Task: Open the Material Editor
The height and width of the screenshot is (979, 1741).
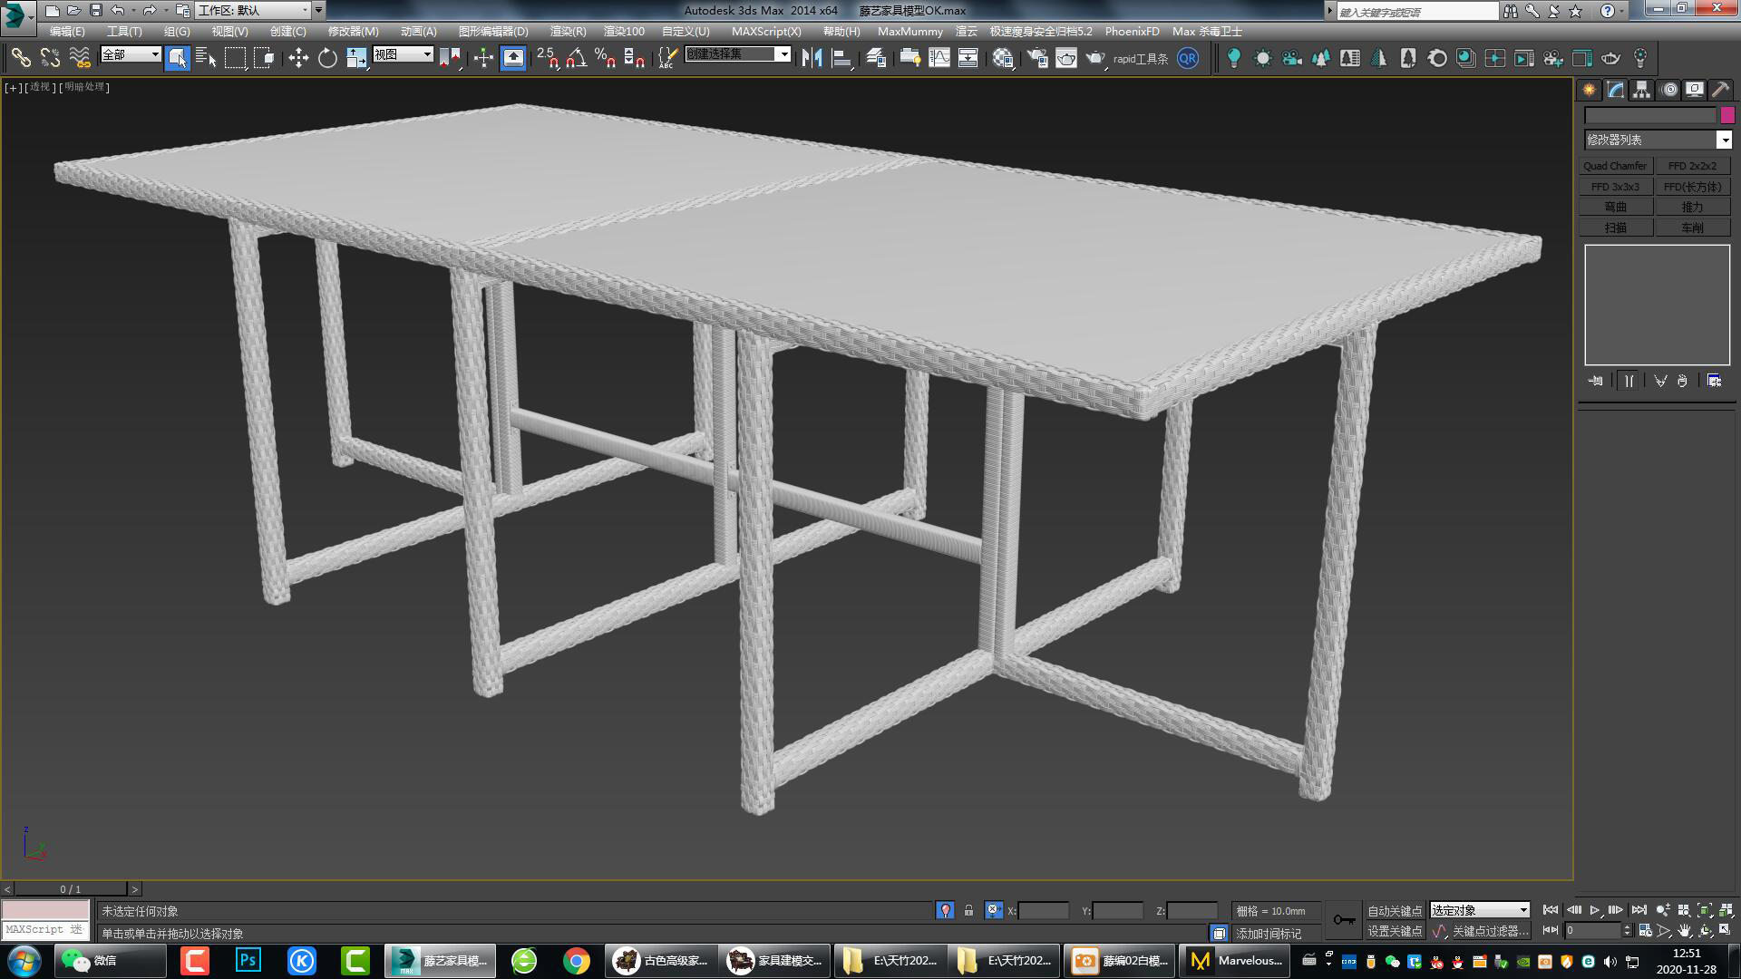Action: tap(1004, 57)
